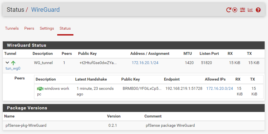
Task: Select the Status tab
Action: point(65,28)
